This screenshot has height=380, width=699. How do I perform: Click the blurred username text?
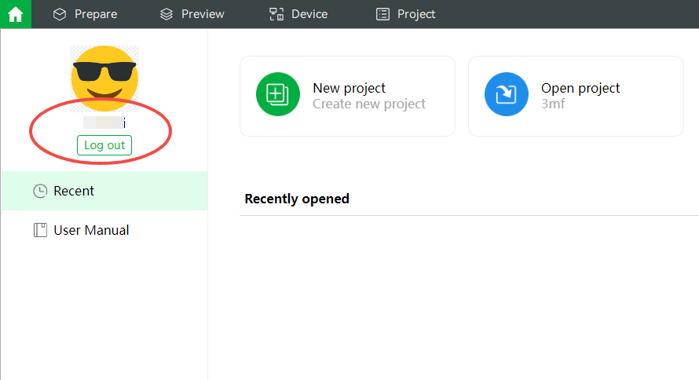[x=104, y=122]
